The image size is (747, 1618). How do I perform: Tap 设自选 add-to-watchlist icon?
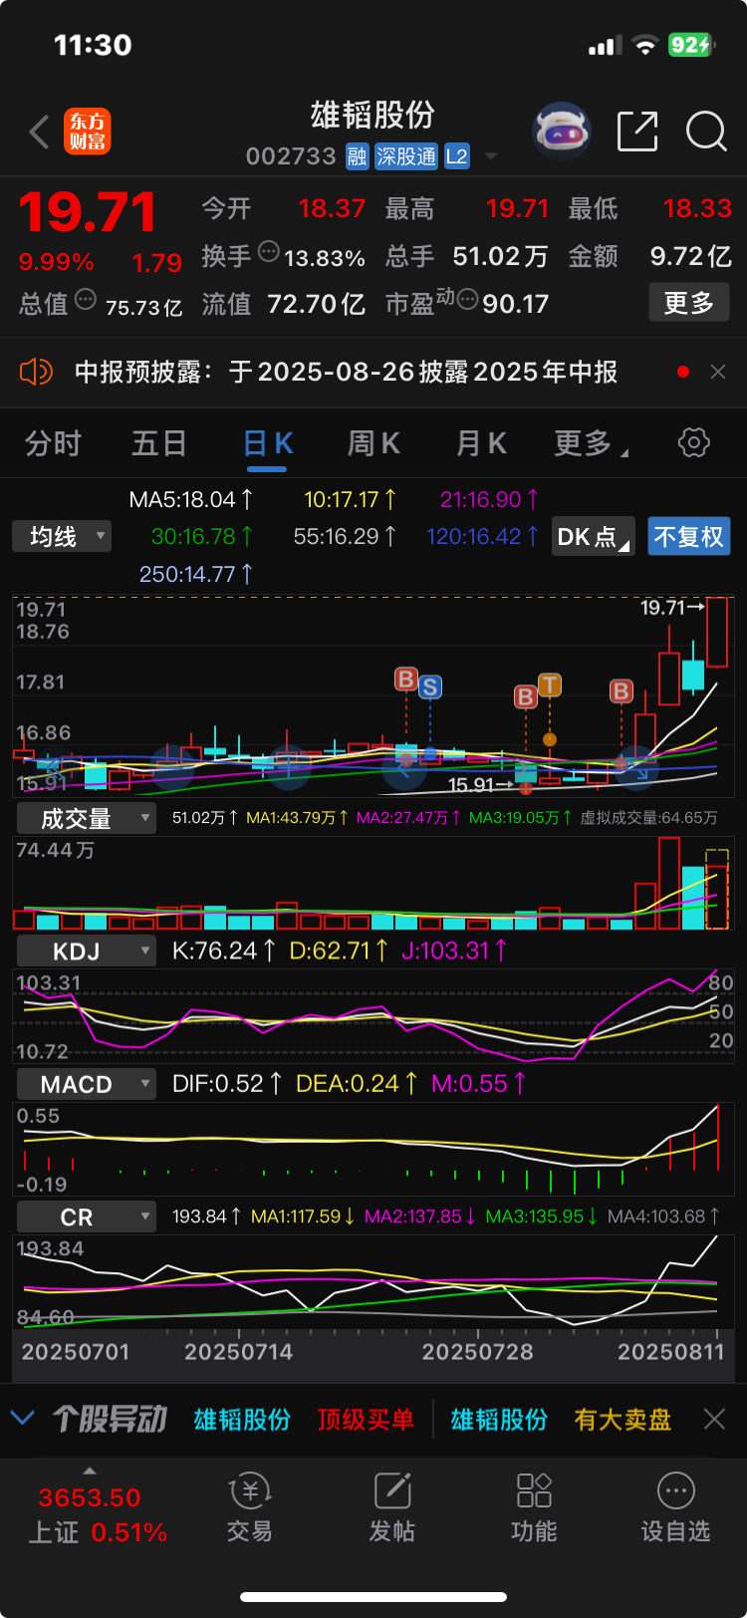click(x=676, y=1508)
